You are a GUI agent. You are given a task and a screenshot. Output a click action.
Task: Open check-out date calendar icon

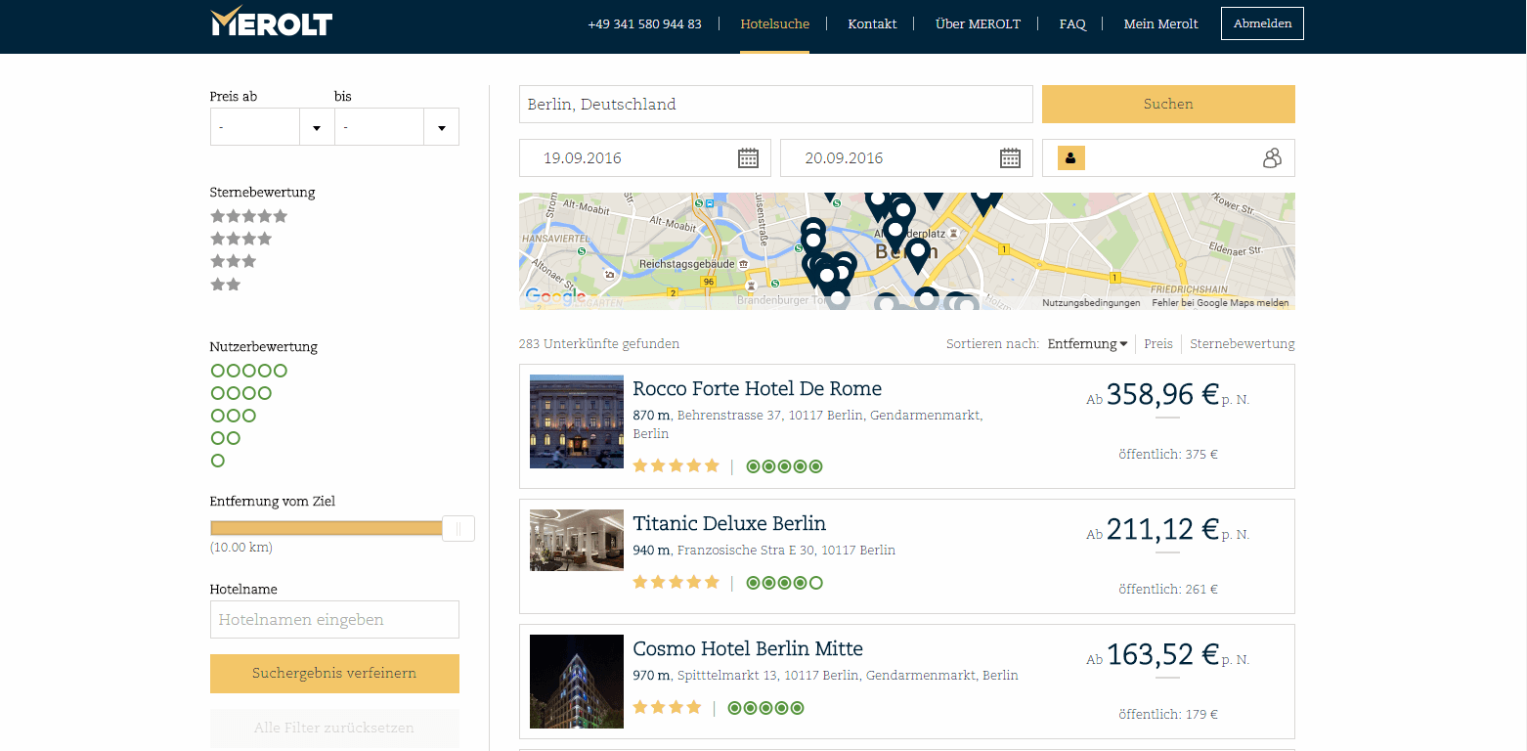tap(1010, 157)
